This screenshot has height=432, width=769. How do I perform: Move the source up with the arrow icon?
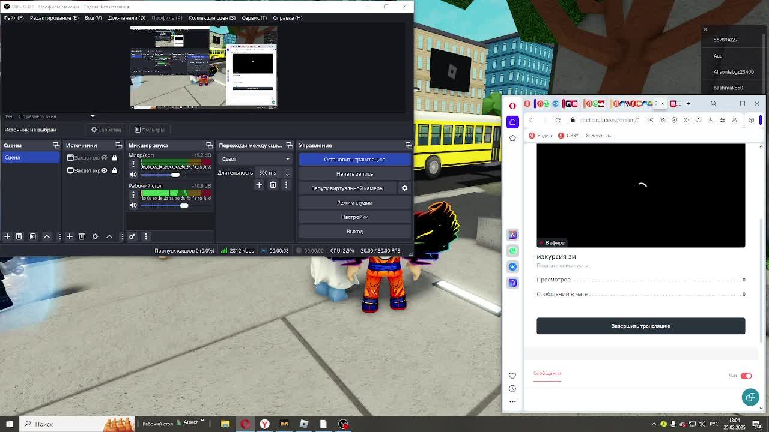coord(109,236)
